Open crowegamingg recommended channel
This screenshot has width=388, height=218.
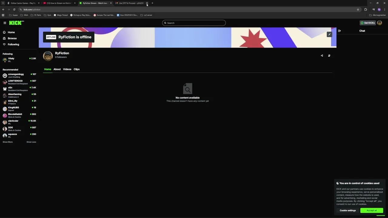coord(19,75)
